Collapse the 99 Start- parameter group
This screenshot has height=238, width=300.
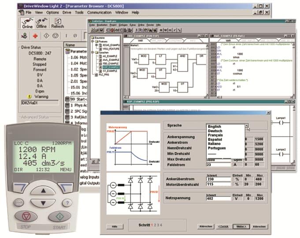pyautogui.click(x=67, y=99)
